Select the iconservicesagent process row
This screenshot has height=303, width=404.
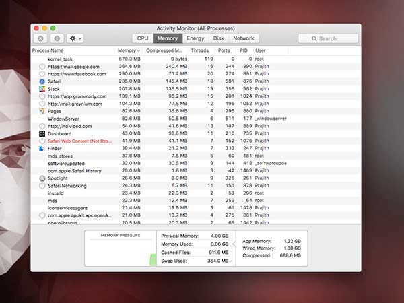click(x=195, y=208)
